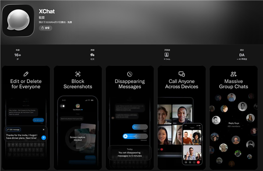Click the 16+ age rating

pyautogui.click(x=18, y=55)
